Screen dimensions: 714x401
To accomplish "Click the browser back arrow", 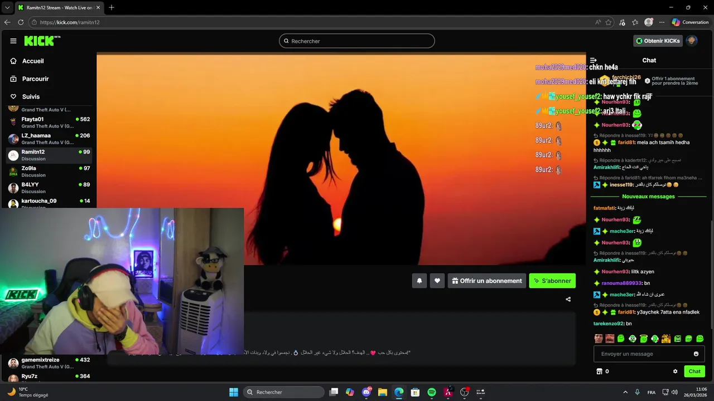I will click(7, 22).
